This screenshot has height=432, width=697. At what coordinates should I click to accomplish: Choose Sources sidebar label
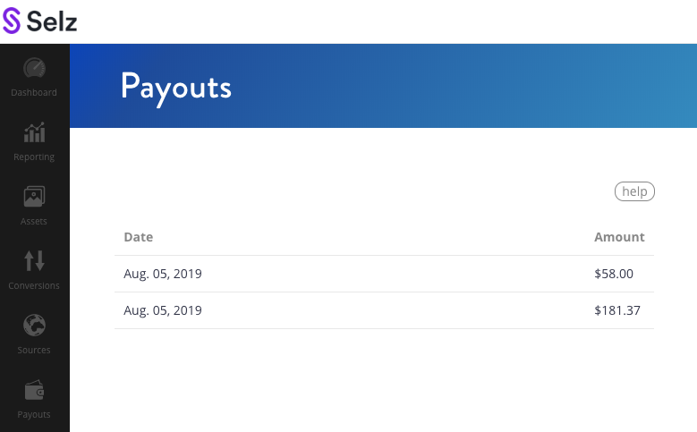pos(34,350)
